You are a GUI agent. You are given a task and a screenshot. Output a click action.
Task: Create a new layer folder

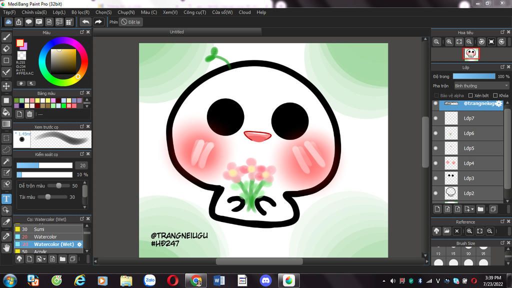click(x=480, y=209)
